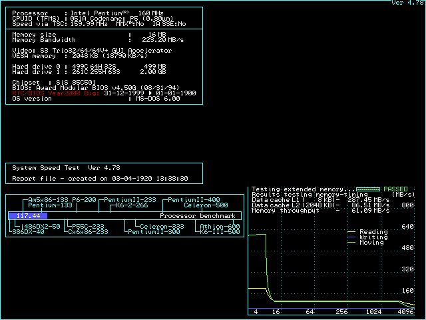Click the green 'PASSED' result

tap(395, 189)
